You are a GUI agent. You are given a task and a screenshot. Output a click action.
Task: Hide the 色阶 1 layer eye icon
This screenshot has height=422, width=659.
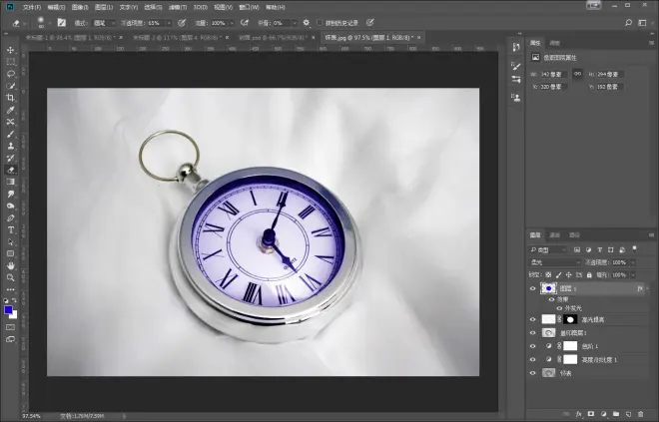click(533, 346)
